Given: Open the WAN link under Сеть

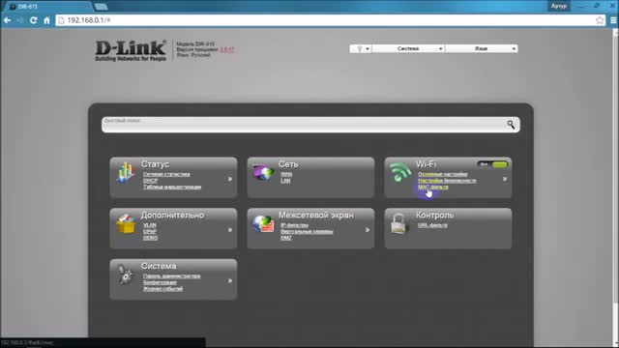Looking at the screenshot, I should tap(286, 174).
